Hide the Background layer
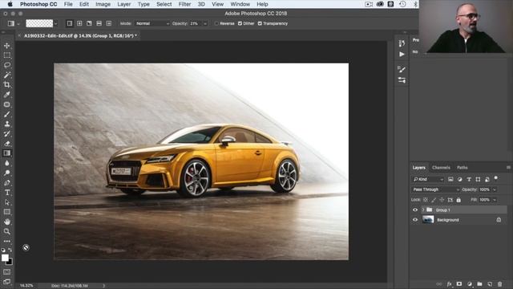The width and height of the screenshot is (513, 289). coord(415,220)
